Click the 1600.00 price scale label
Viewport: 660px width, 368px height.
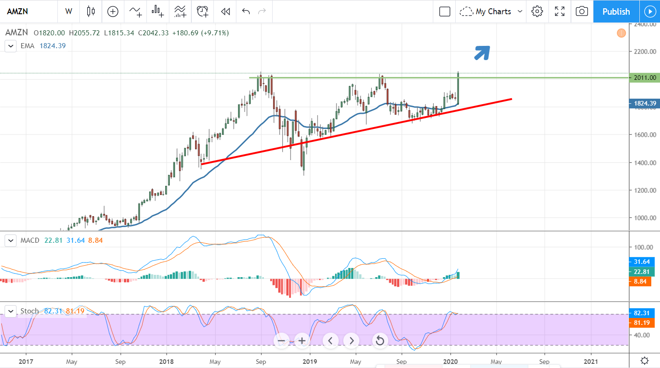click(x=644, y=134)
